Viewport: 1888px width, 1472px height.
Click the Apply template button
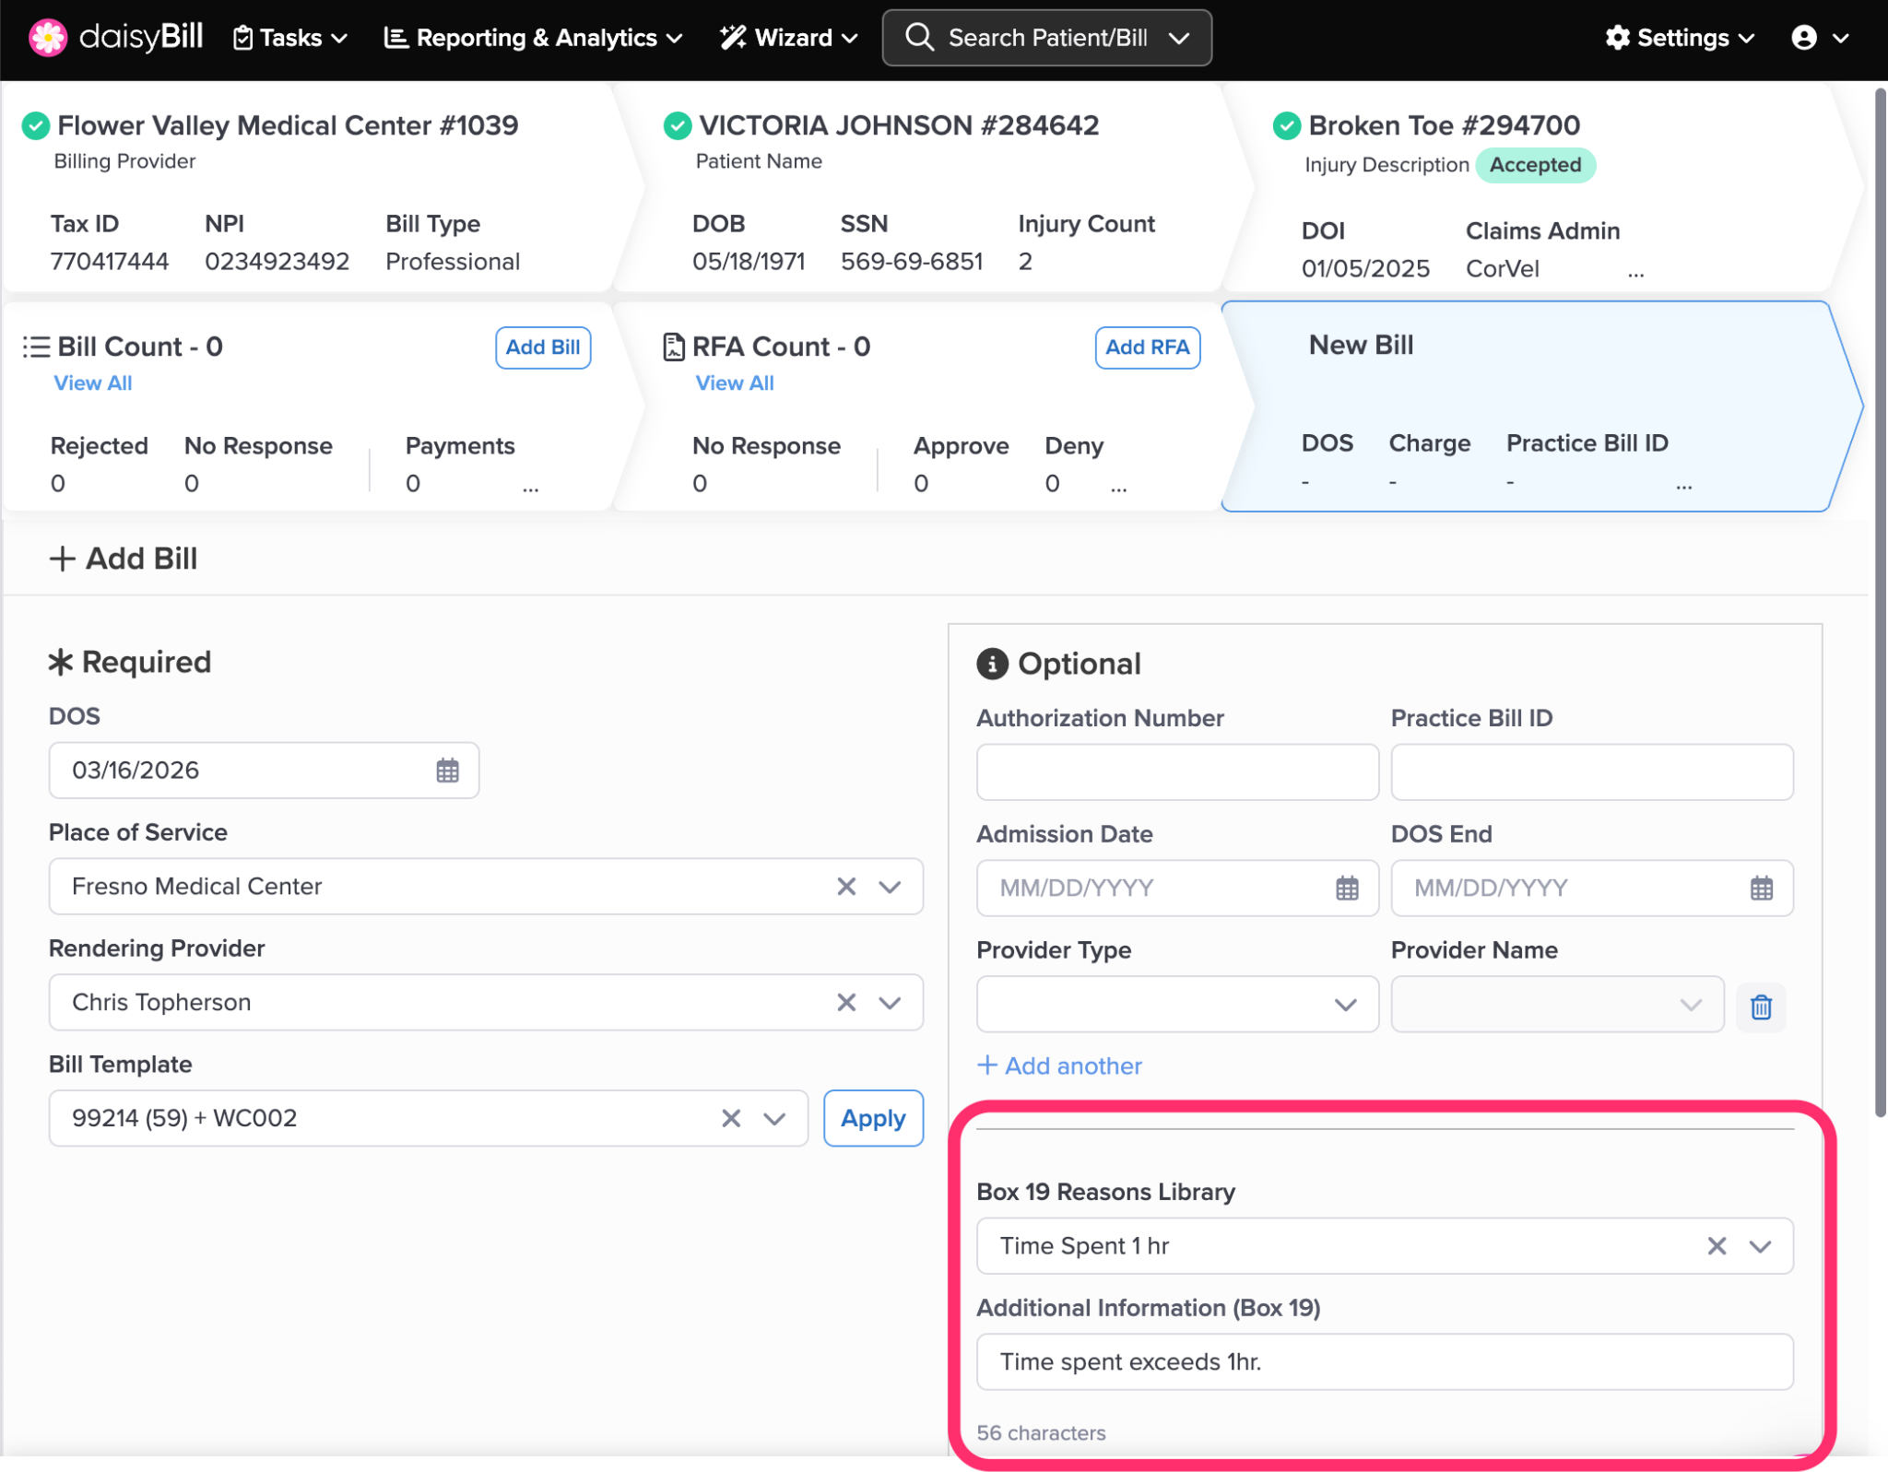(x=872, y=1118)
